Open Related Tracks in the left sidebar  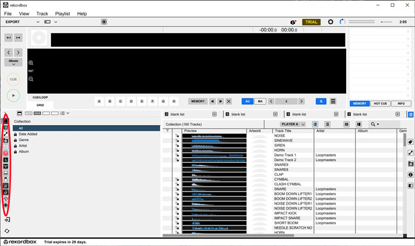[x=6, y=134]
